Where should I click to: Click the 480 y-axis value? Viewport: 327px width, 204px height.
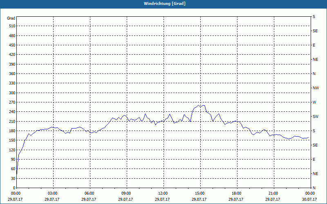tap(12, 36)
